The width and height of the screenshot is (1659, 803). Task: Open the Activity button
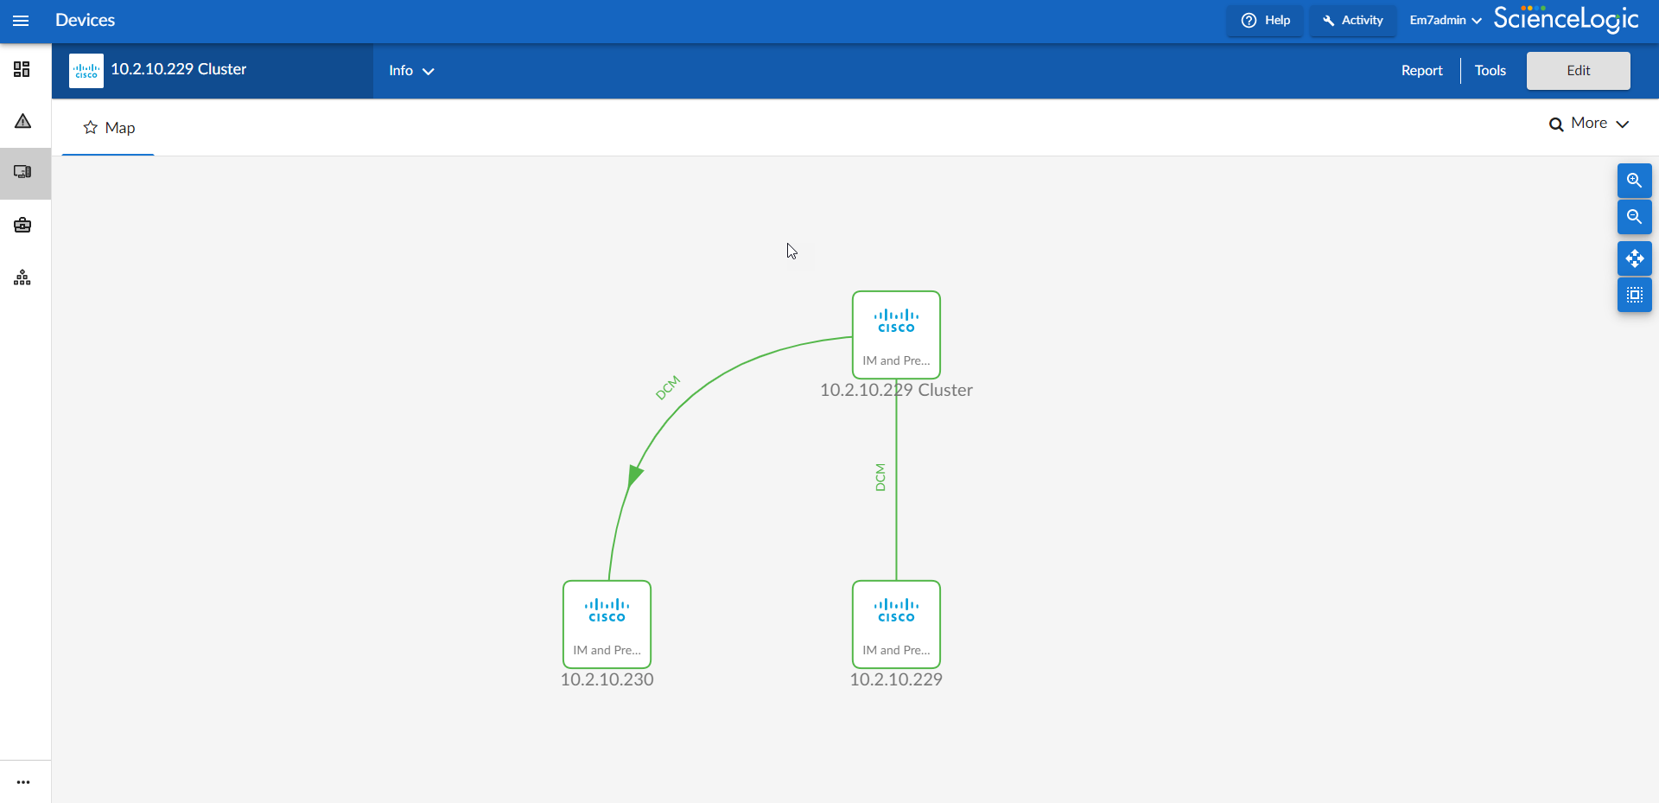1352,21
